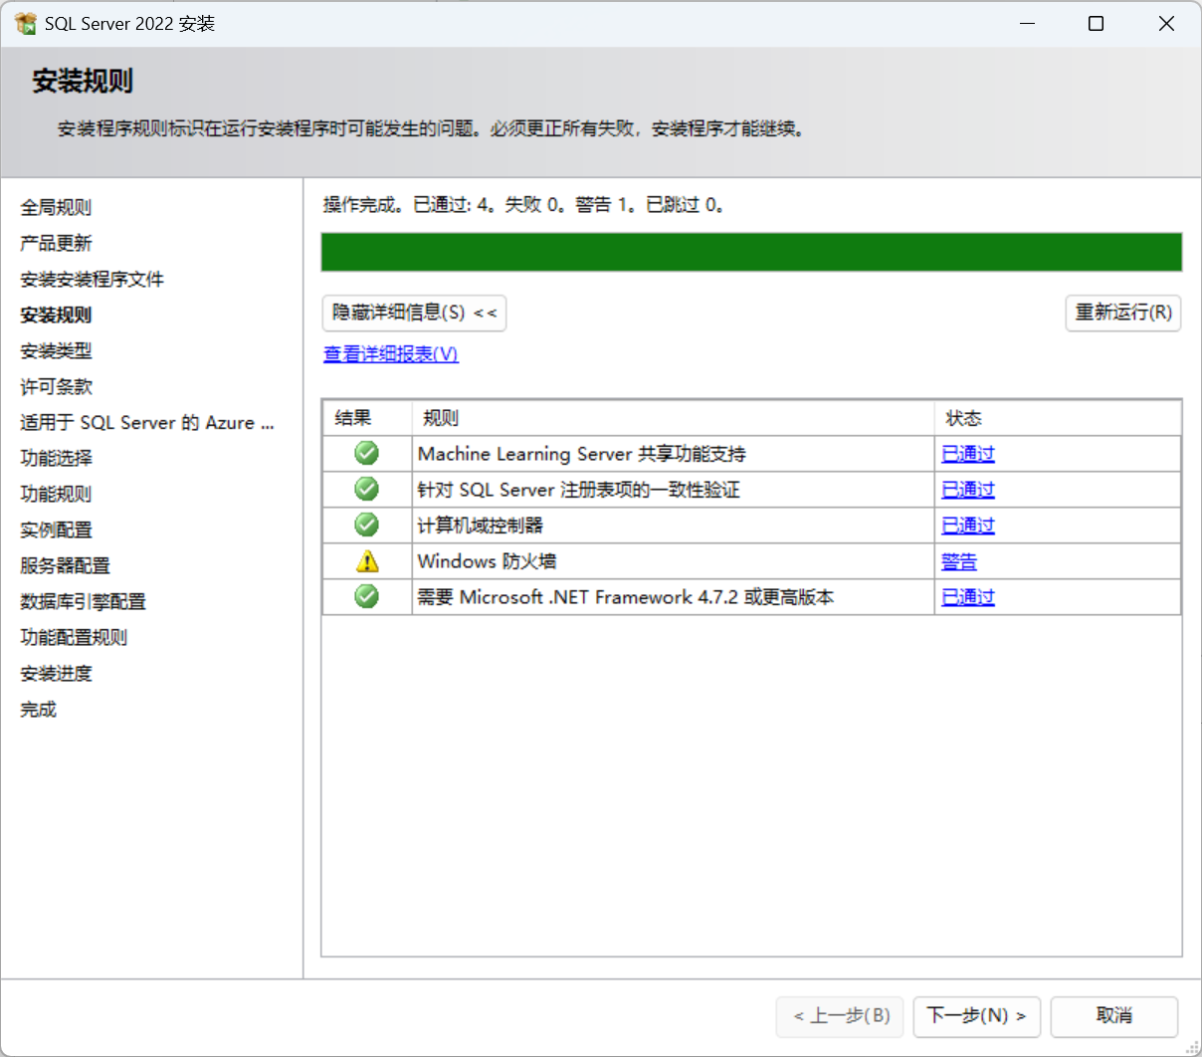Open 已通过 link for .NET Framework rule

pyautogui.click(x=968, y=597)
